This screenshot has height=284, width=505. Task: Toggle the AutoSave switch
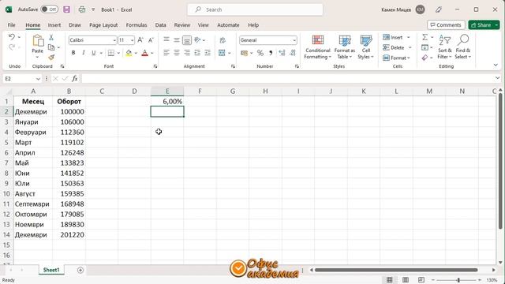click(49, 9)
